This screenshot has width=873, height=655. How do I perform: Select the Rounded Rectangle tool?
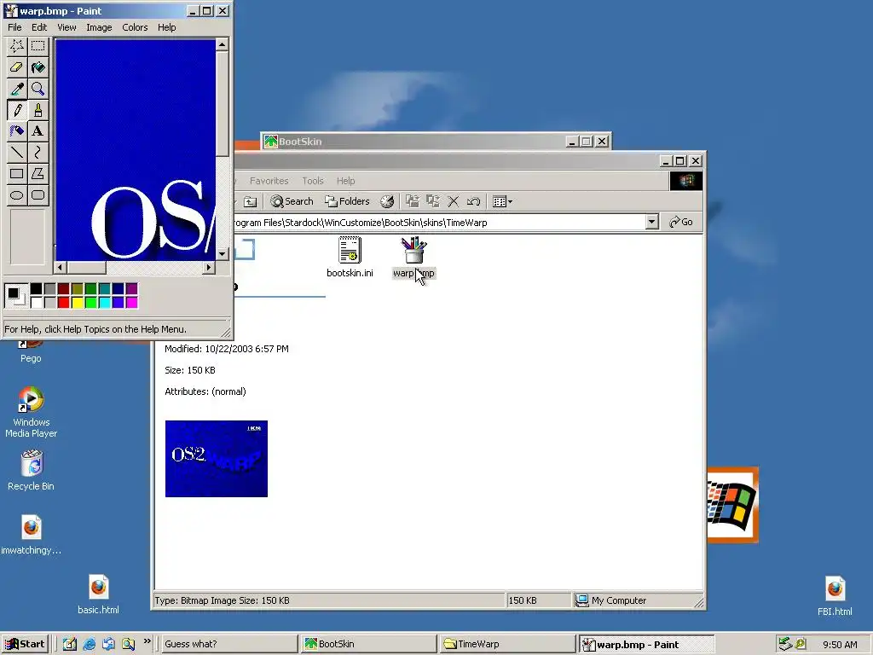[x=38, y=194]
